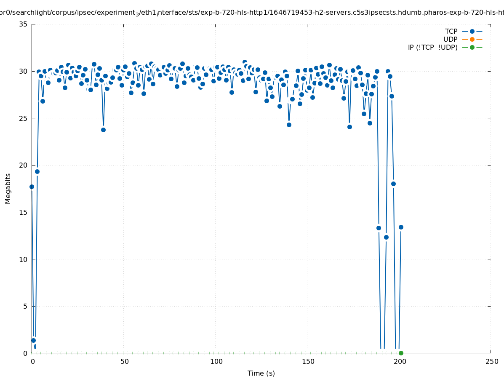Click the Time (s) x-axis label
This screenshot has height=379, width=504.
click(x=261, y=373)
